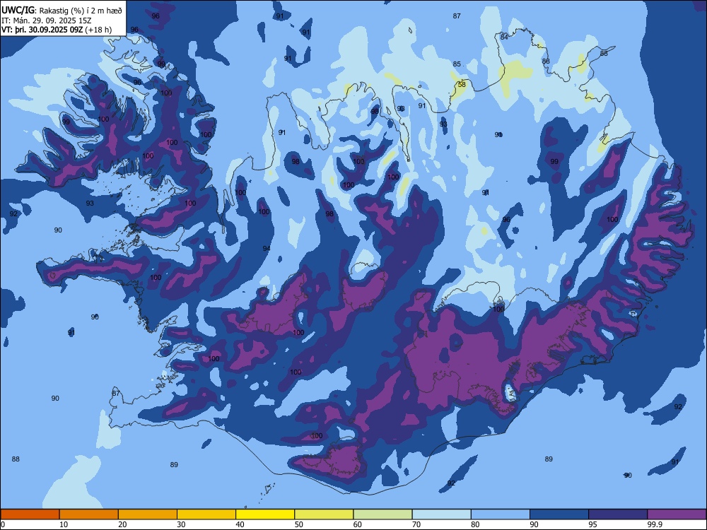This screenshot has width=707, height=530.
Task: Click the legend tick label "10"
Action: coord(64,524)
